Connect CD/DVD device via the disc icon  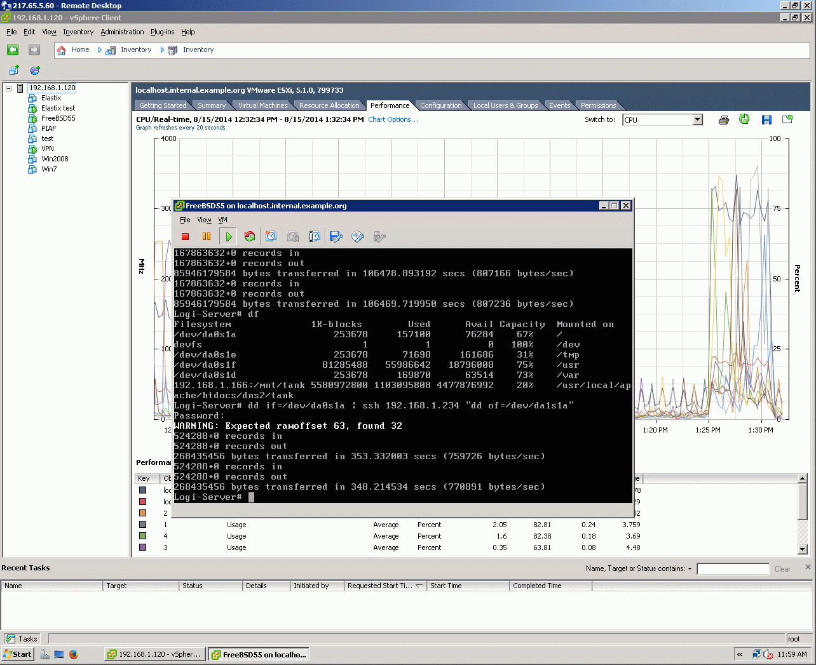coord(358,237)
